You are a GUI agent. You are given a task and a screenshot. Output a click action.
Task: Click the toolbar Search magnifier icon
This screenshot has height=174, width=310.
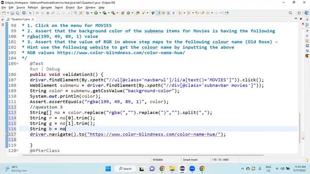[291, 13]
